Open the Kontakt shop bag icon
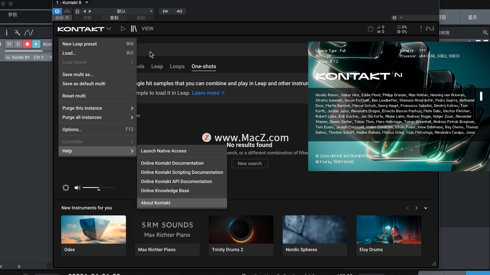 370,29
